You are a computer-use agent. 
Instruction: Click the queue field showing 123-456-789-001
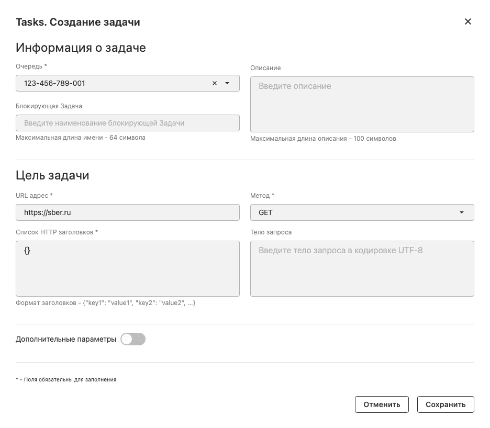(x=115, y=83)
